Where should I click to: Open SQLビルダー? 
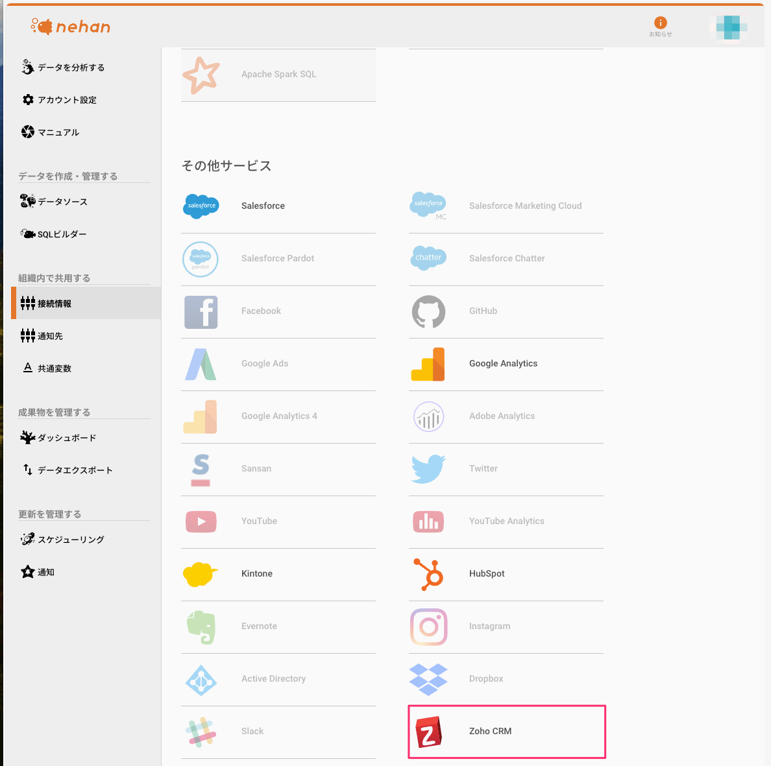click(x=53, y=234)
